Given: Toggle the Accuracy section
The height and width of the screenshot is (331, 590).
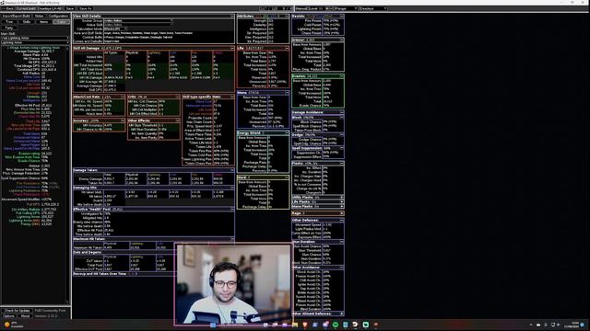Looking at the screenshot, I should click(x=123, y=120).
